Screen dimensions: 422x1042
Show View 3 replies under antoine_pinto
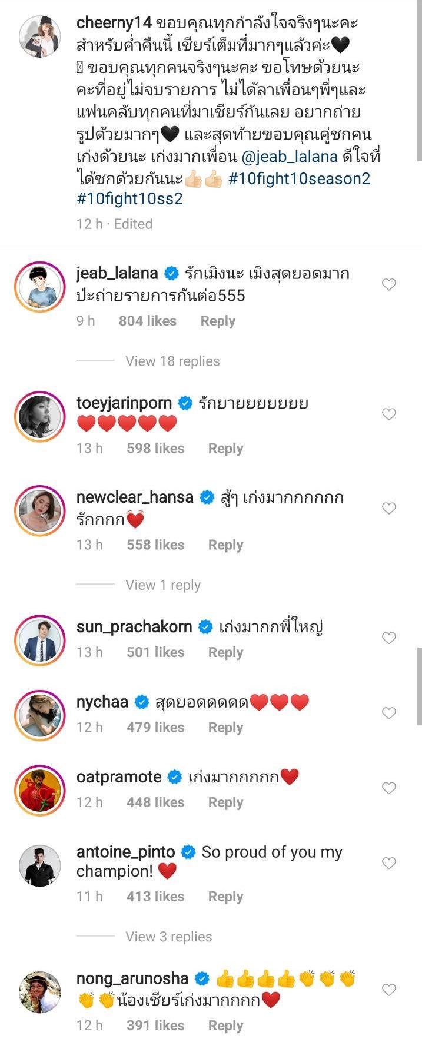(x=168, y=937)
